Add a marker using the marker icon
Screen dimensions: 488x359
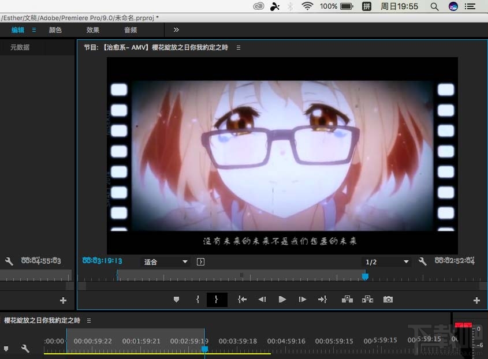177,299
